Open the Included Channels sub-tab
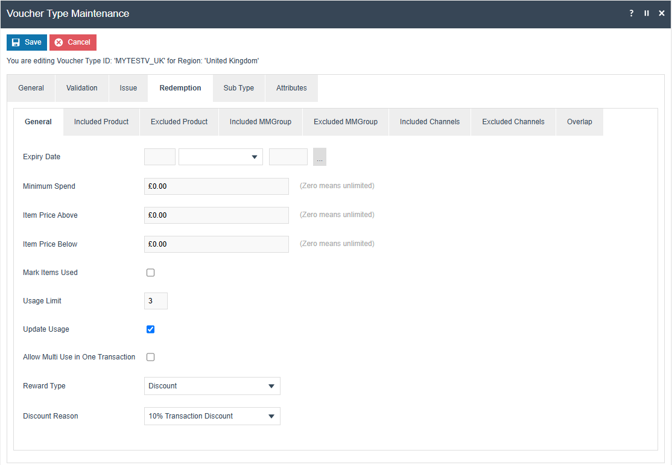Viewport: 672px width, 465px height. [x=430, y=122]
